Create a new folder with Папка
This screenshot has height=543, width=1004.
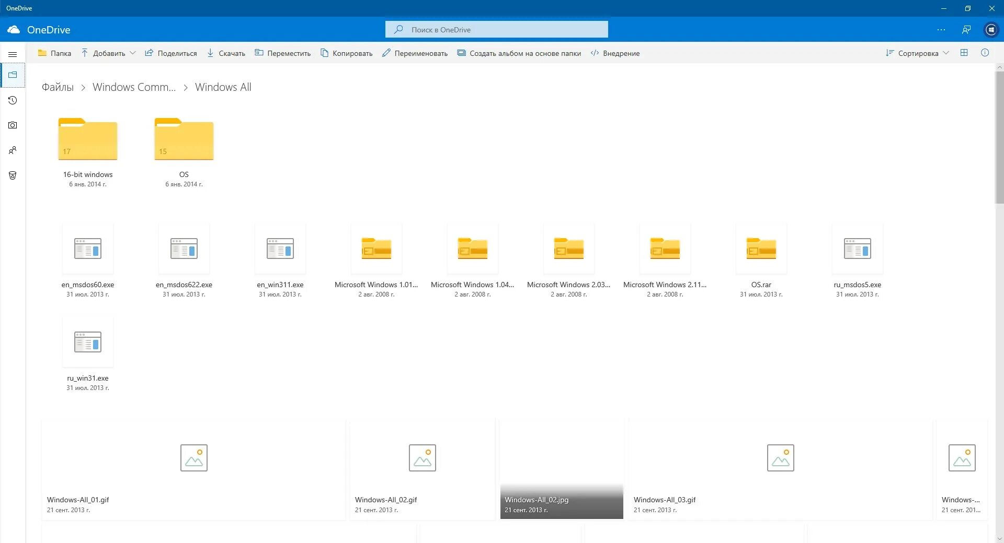pyautogui.click(x=54, y=53)
